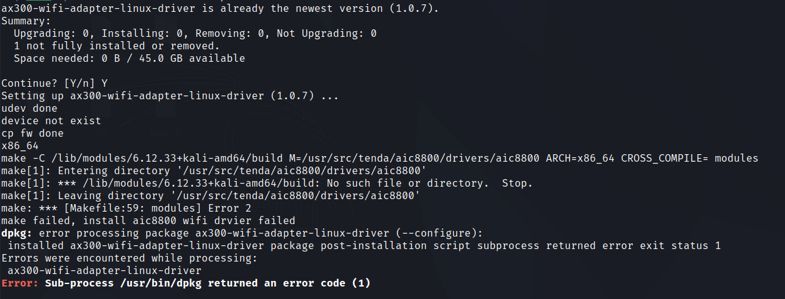Click the "udev done" line
785x299 pixels.
29,109
